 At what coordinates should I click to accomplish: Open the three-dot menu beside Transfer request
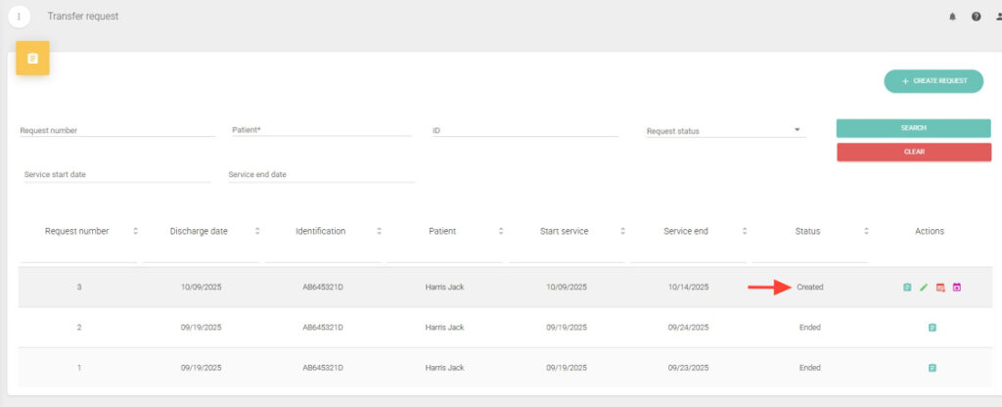(19, 17)
